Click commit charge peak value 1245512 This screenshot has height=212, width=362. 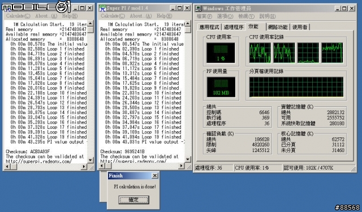pos(261,150)
